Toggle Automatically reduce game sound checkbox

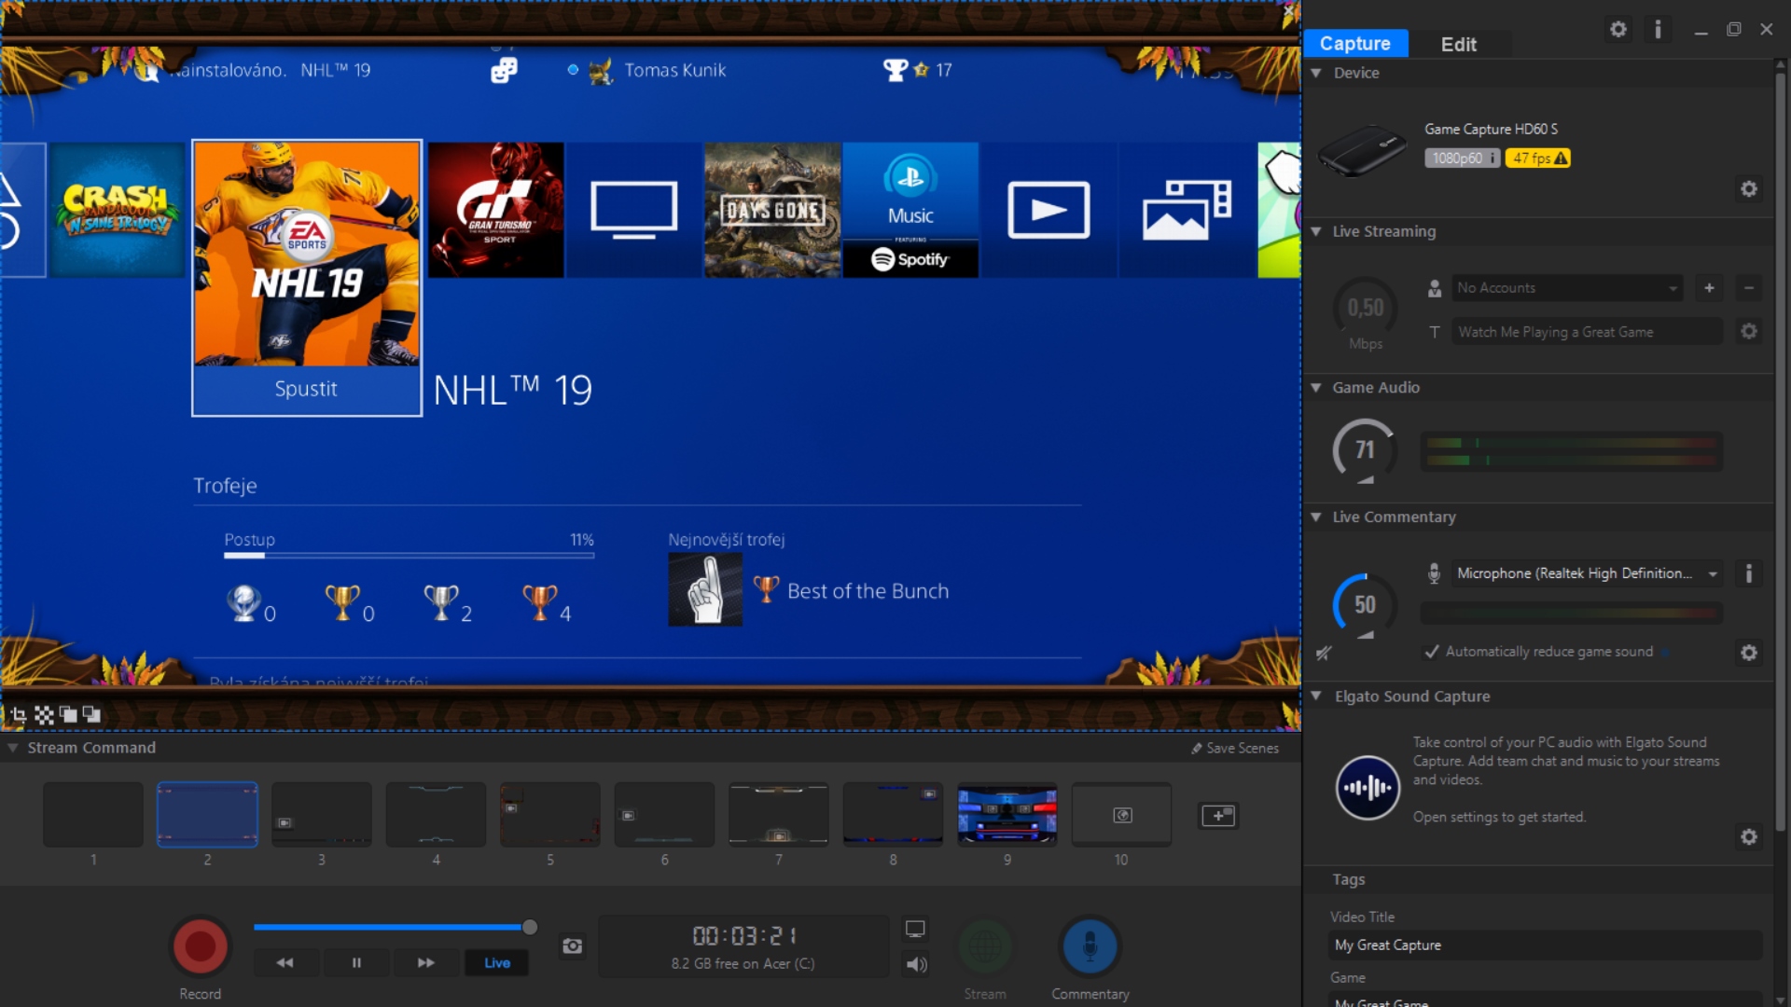1432,652
